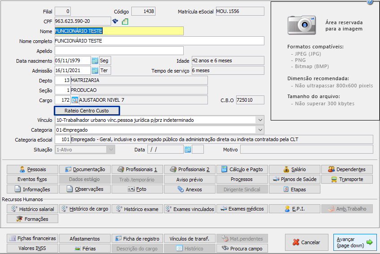Click the Admissão date field
The width and height of the screenshot is (380, 254).
pyautogui.click(x=73, y=70)
